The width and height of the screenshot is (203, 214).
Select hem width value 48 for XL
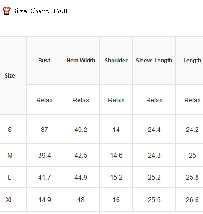click(81, 200)
